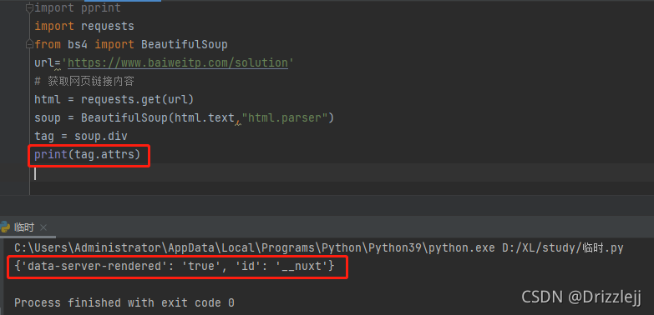
Task: Open the baiweitp.com solution URL link
Action: (x=178, y=62)
